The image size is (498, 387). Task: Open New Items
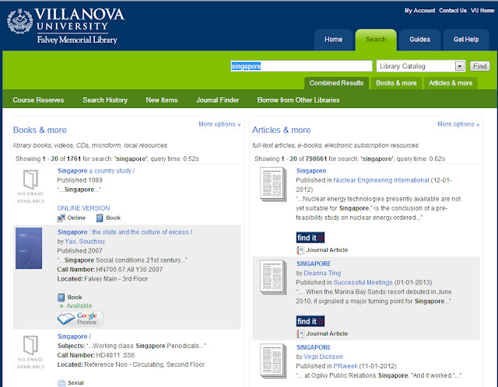point(162,100)
